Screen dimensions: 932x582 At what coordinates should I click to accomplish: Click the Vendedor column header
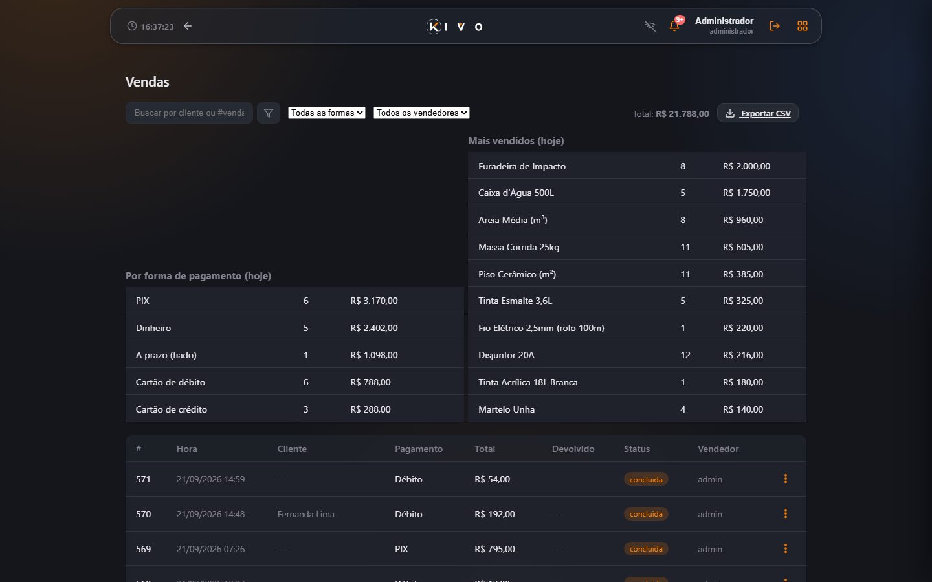(x=718, y=449)
